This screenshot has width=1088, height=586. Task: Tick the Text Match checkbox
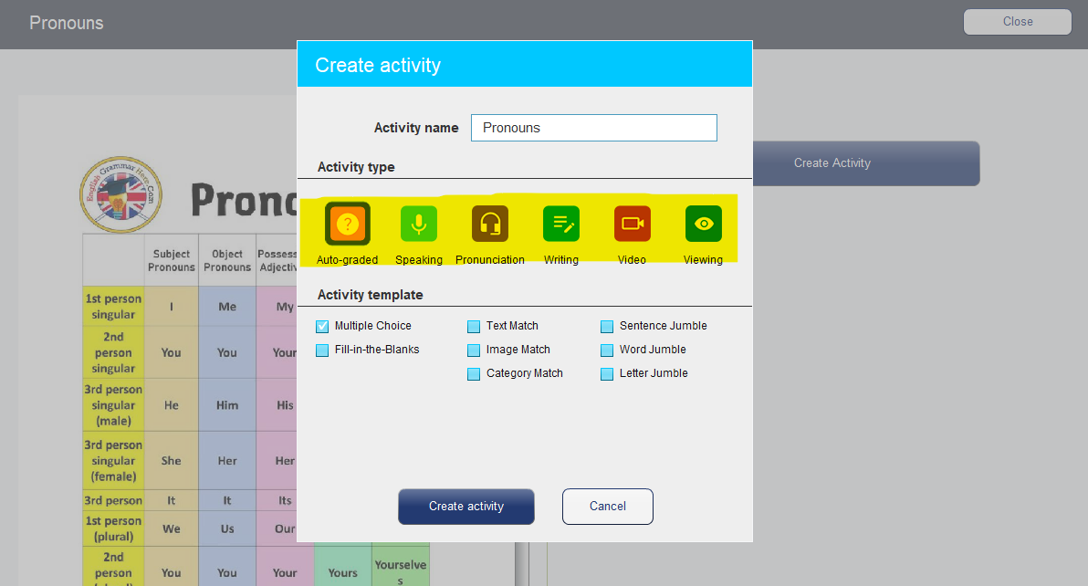coord(474,327)
